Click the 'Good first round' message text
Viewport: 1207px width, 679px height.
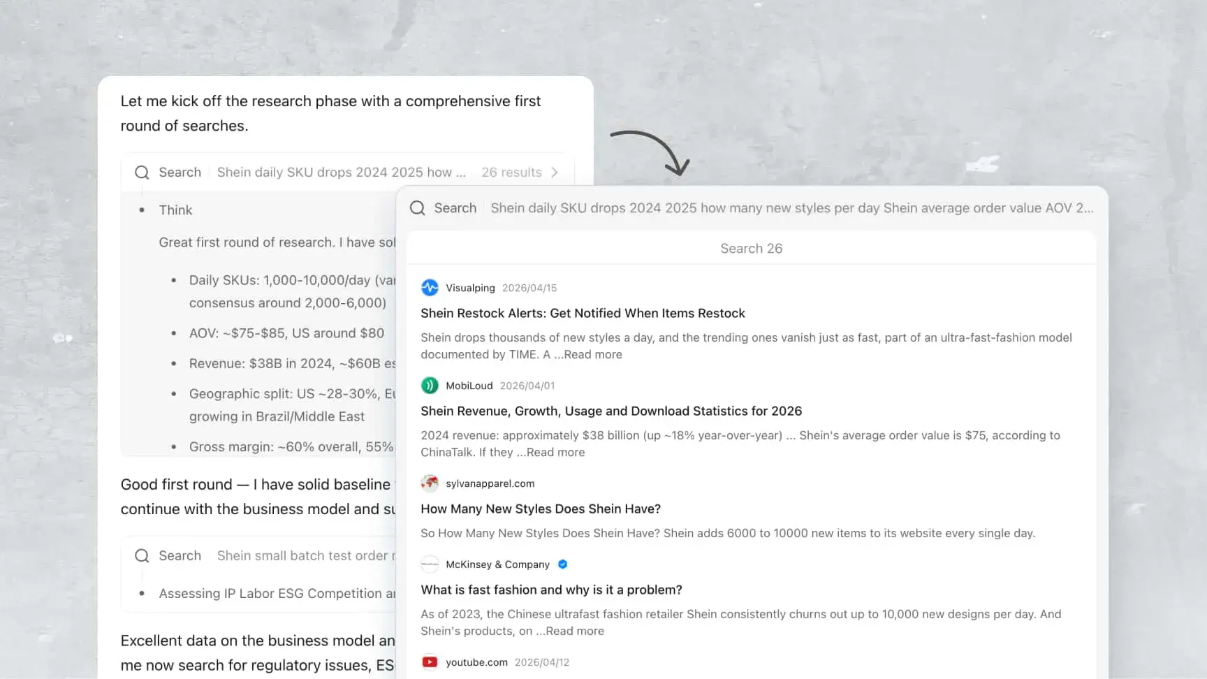258,497
